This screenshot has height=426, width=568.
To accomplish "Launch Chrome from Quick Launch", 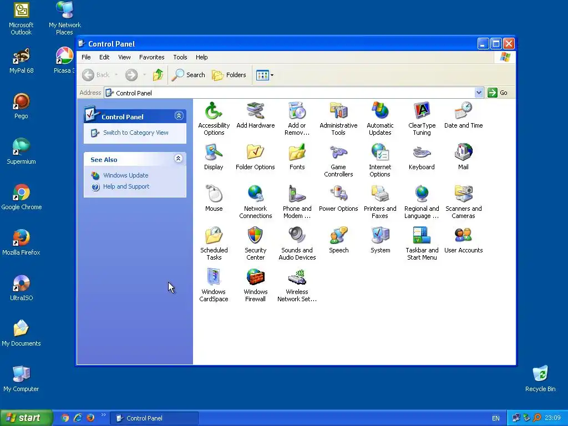I will (65, 418).
